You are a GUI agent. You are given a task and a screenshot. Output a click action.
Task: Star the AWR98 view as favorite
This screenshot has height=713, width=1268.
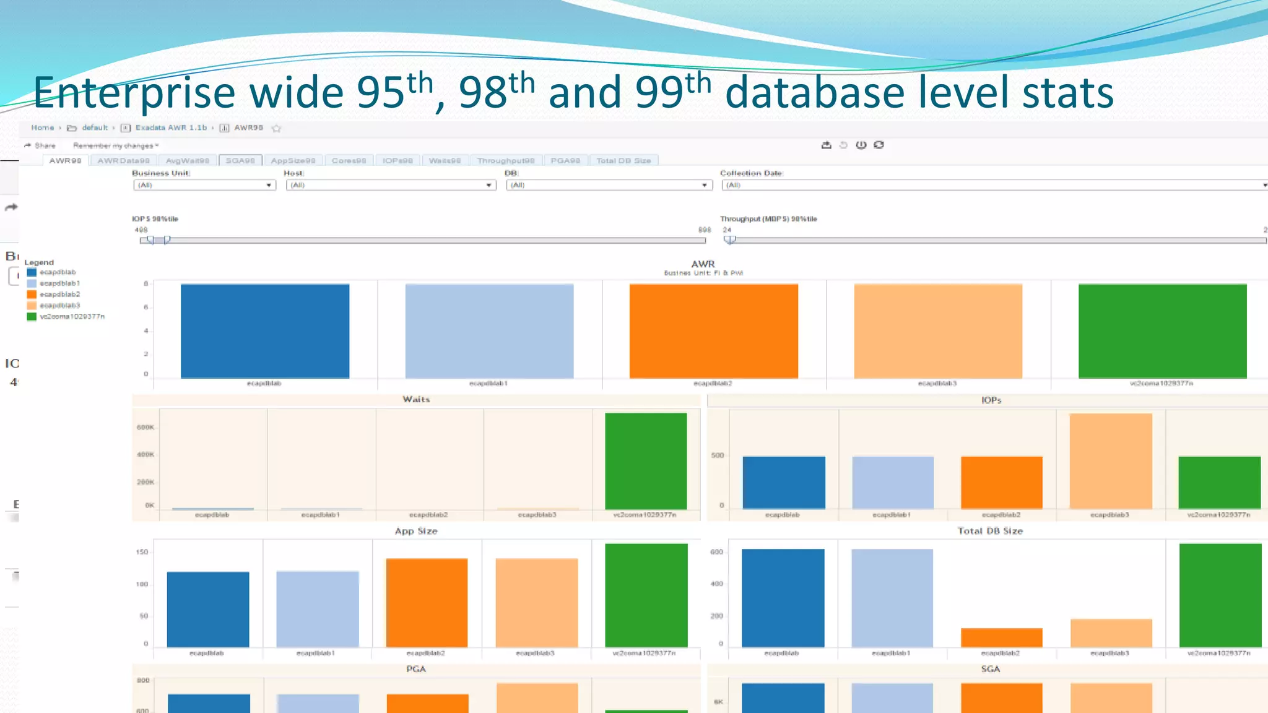pos(277,128)
